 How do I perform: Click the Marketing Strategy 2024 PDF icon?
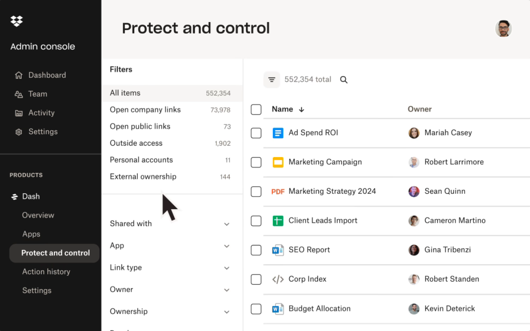pyautogui.click(x=278, y=192)
